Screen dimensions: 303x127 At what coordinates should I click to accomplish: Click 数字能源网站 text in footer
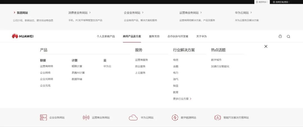pyautogui.click(x=189, y=117)
